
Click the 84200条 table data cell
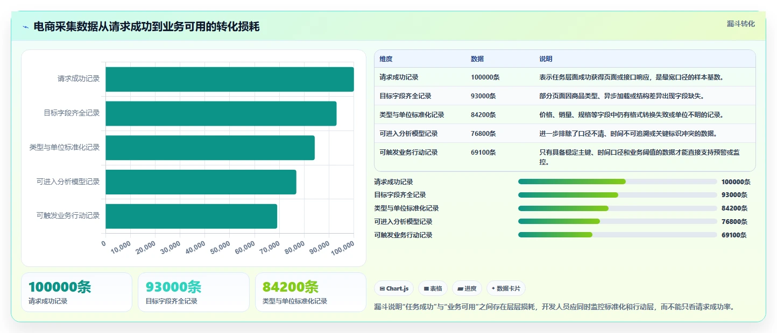pos(483,115)
